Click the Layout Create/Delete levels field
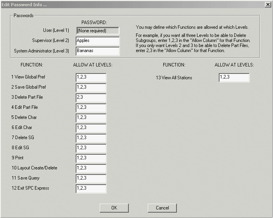 [91, 168]
